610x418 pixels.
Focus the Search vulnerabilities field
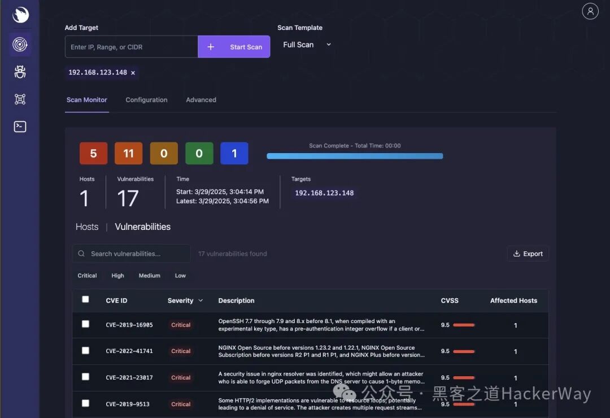pos(132,254)
